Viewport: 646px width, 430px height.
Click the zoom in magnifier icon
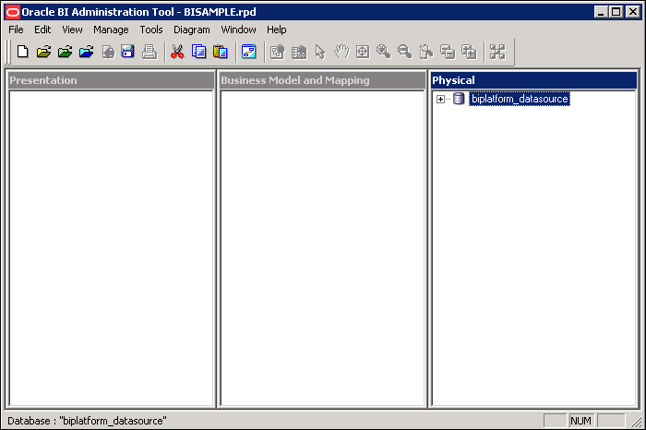click(384, 52)
